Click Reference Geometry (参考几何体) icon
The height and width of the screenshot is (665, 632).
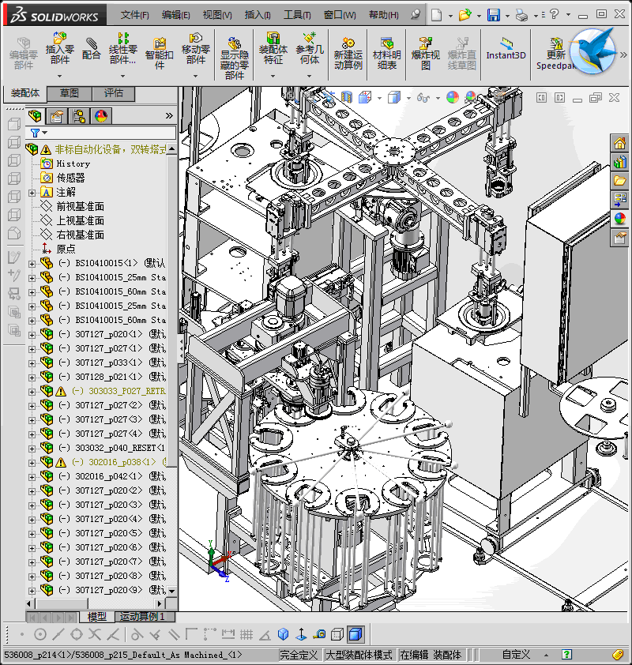coord(310,49)
